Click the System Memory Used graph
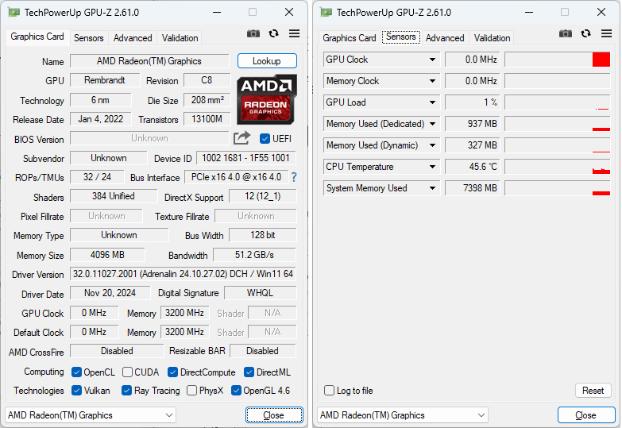The width and height of the screenshot is (622, 428). click(x=558, y=188)
